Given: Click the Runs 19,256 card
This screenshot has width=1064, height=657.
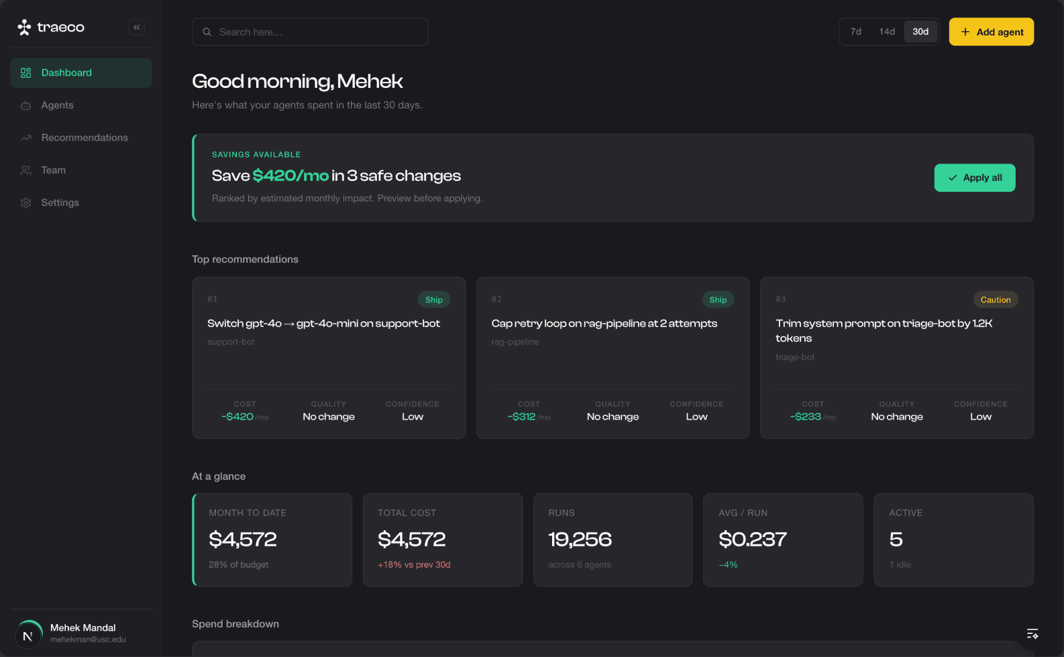Looking at the screenshot, I should pyautogui.click(x=613, y=540).
